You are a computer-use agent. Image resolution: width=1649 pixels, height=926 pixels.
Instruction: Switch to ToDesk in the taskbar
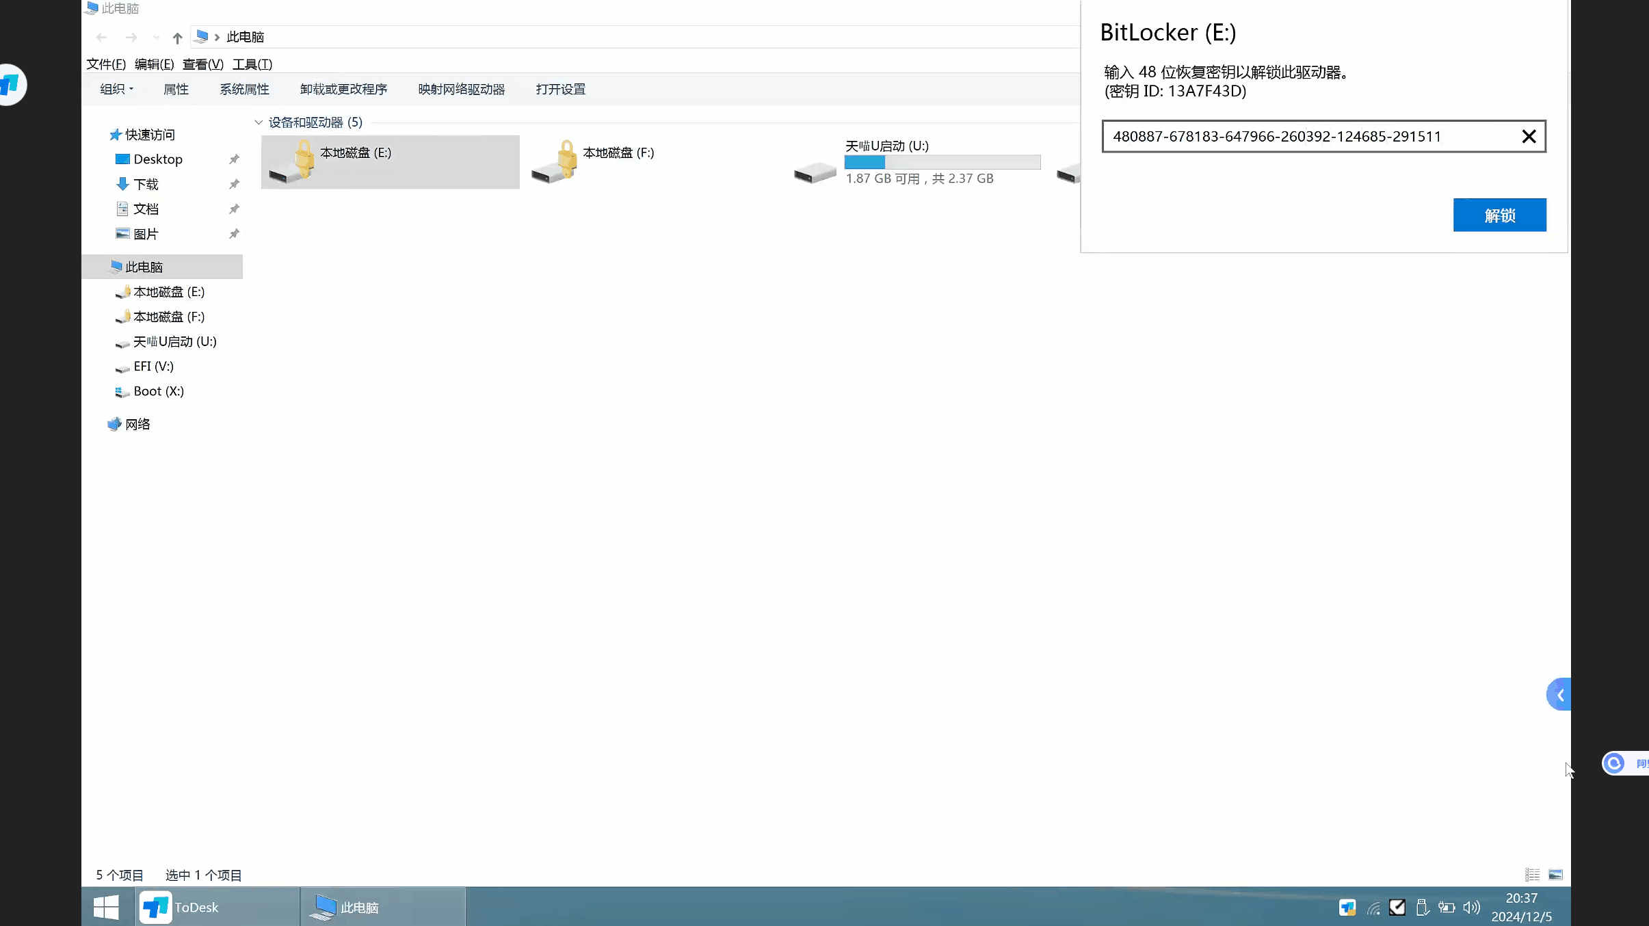[x=217, y=908]
